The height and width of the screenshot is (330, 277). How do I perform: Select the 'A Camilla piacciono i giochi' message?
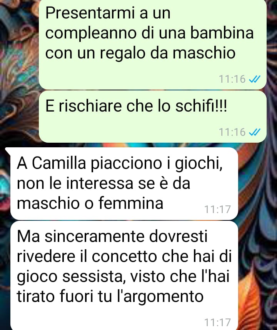click(124, 183)
